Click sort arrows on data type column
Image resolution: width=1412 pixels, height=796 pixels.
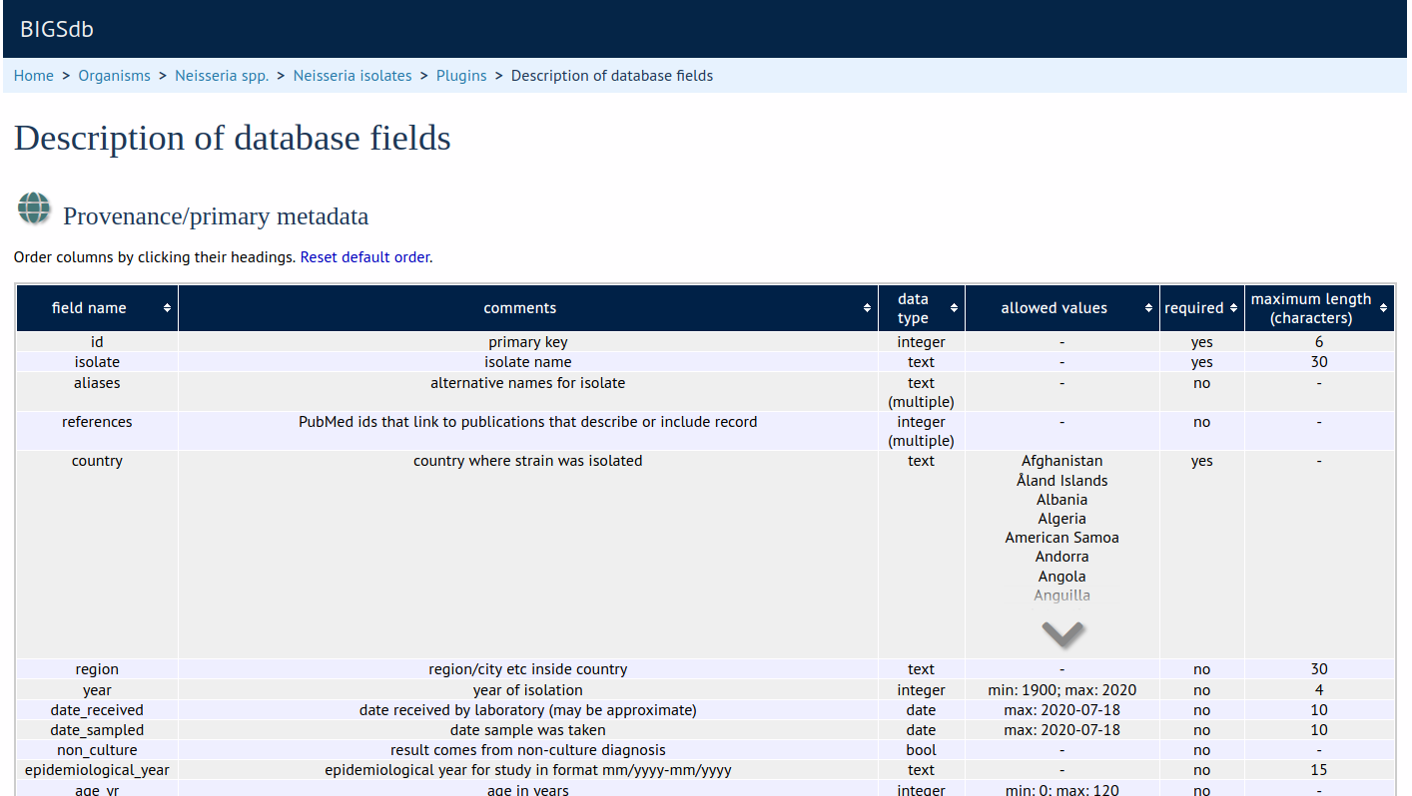(x=954, y=309)
